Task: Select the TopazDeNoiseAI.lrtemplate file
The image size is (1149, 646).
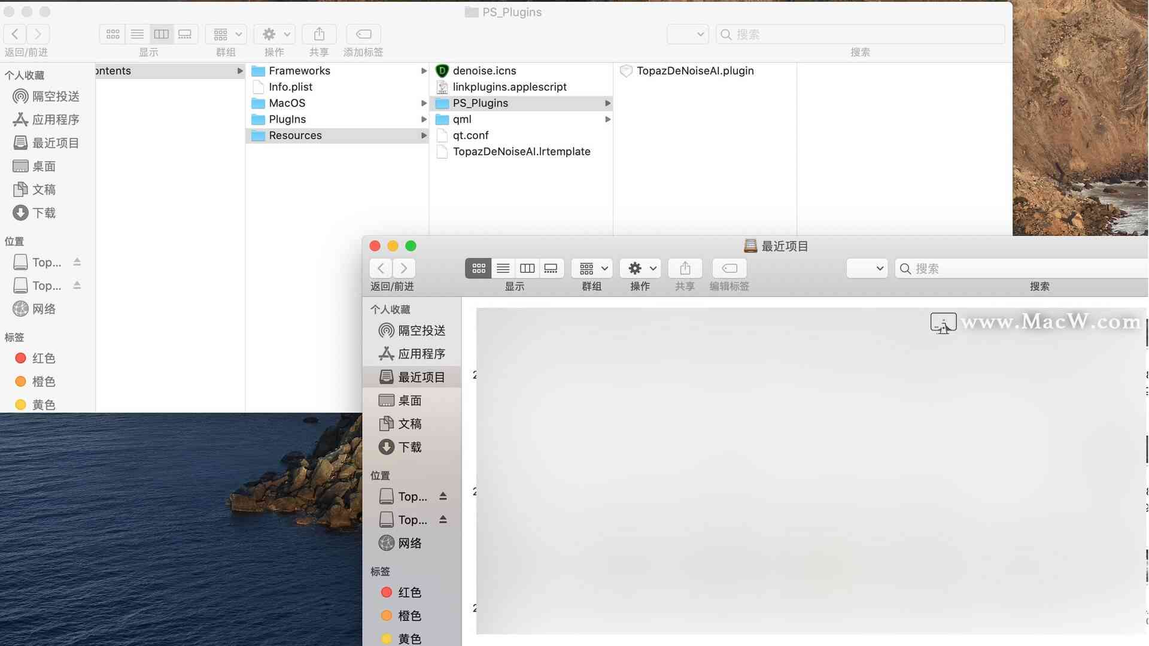Action: point(522,151)
